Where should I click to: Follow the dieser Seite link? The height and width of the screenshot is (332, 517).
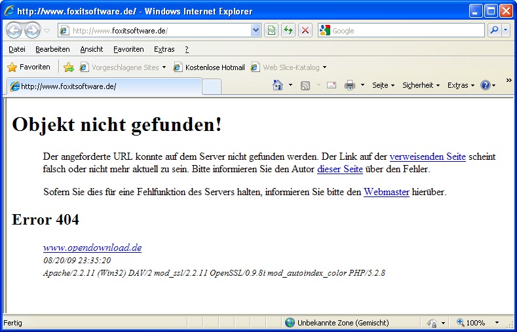point(340,170)
